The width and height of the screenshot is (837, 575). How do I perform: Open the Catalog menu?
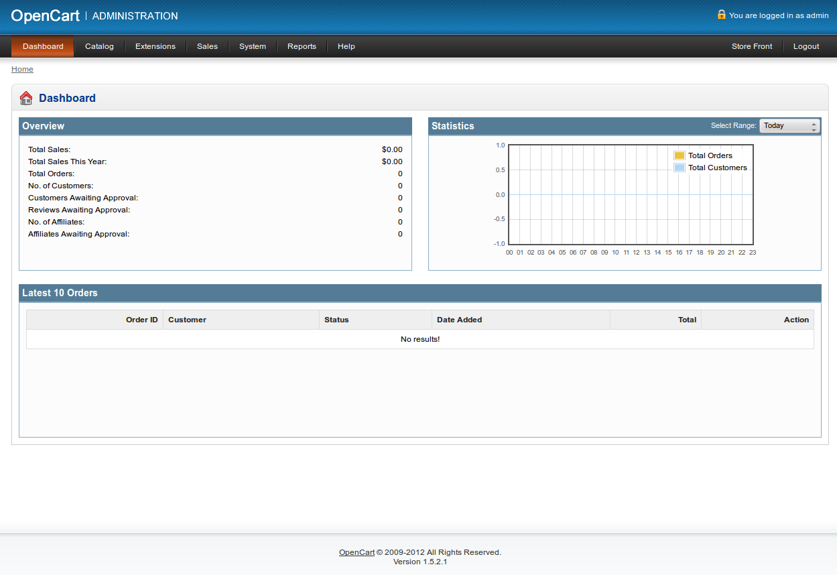(99, 46)
